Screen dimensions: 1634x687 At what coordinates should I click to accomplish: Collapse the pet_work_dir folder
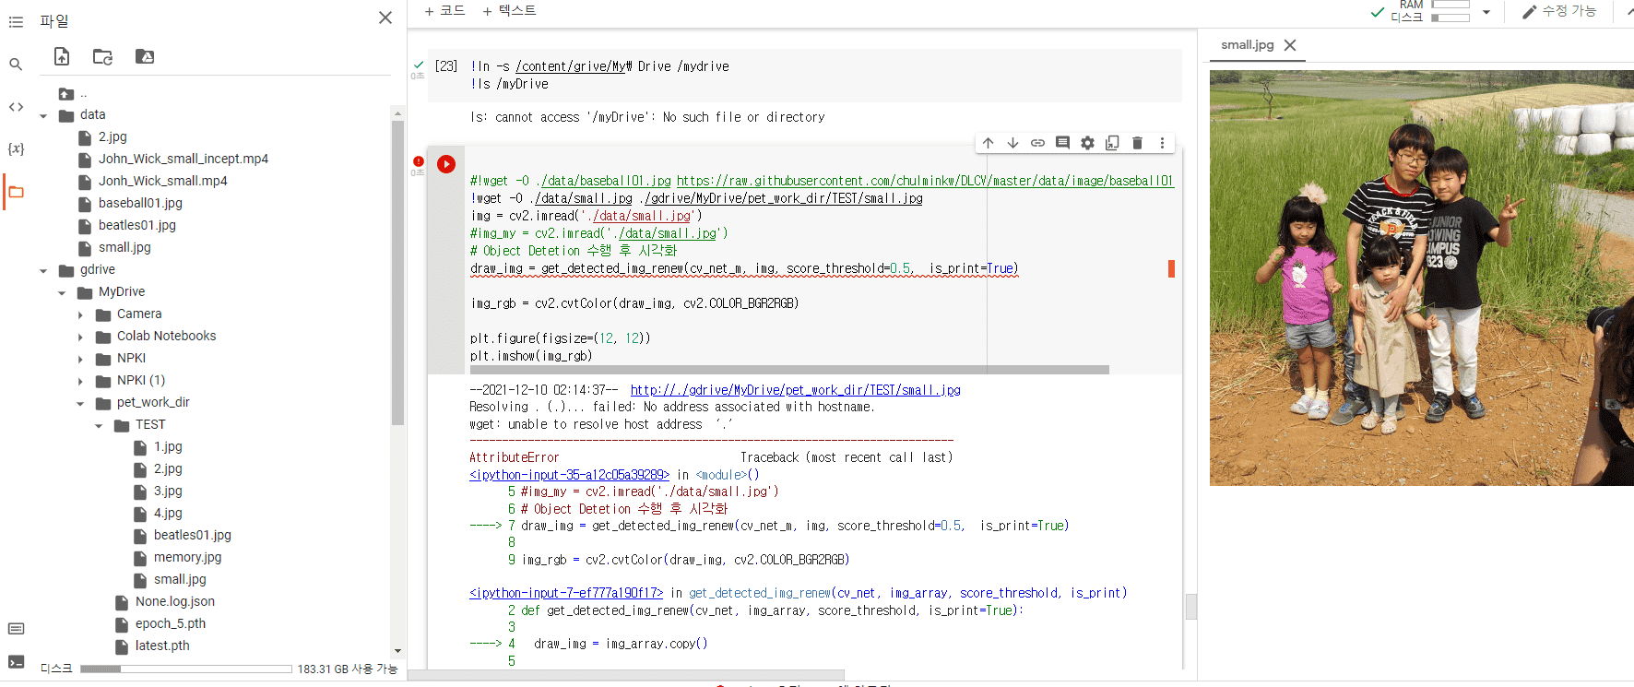coord(80,404)
